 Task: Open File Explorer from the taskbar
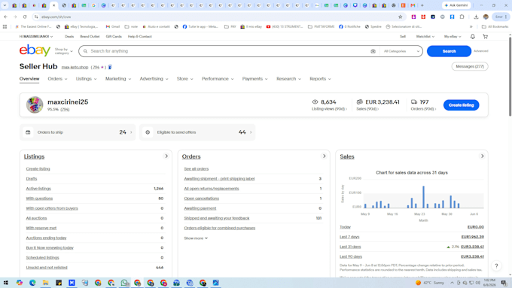45,283
